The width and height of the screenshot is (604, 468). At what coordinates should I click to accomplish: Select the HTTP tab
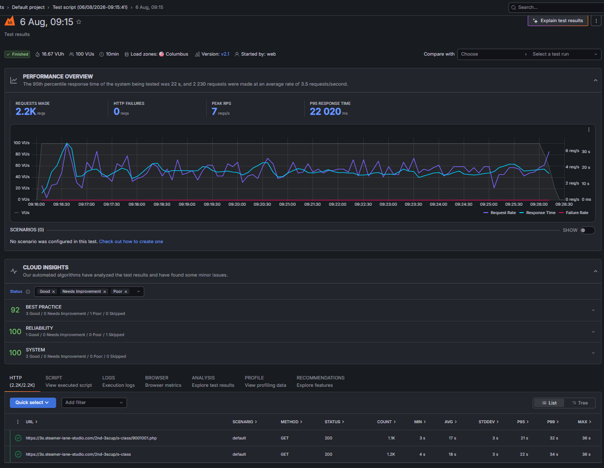tap(22, 381)
